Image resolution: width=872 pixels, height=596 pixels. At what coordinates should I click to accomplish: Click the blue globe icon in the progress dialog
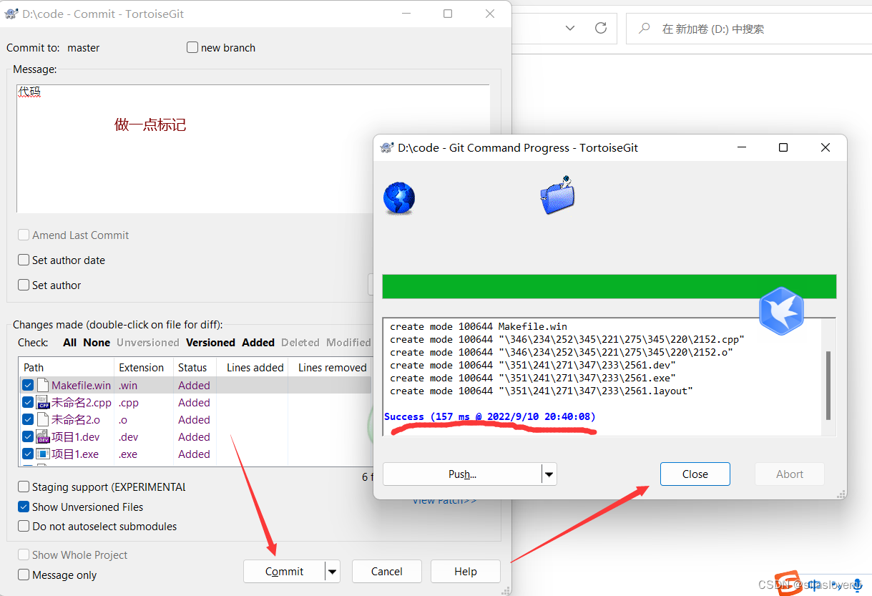[399, 198]
